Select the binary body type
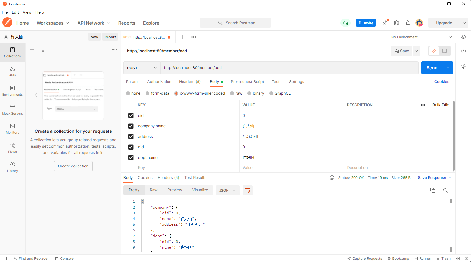The height and width of the screenshot is (262, 471). tap(249, 93)
